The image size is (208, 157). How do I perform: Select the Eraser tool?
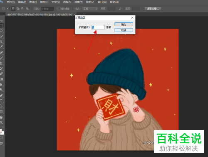(x=1, y=74)
